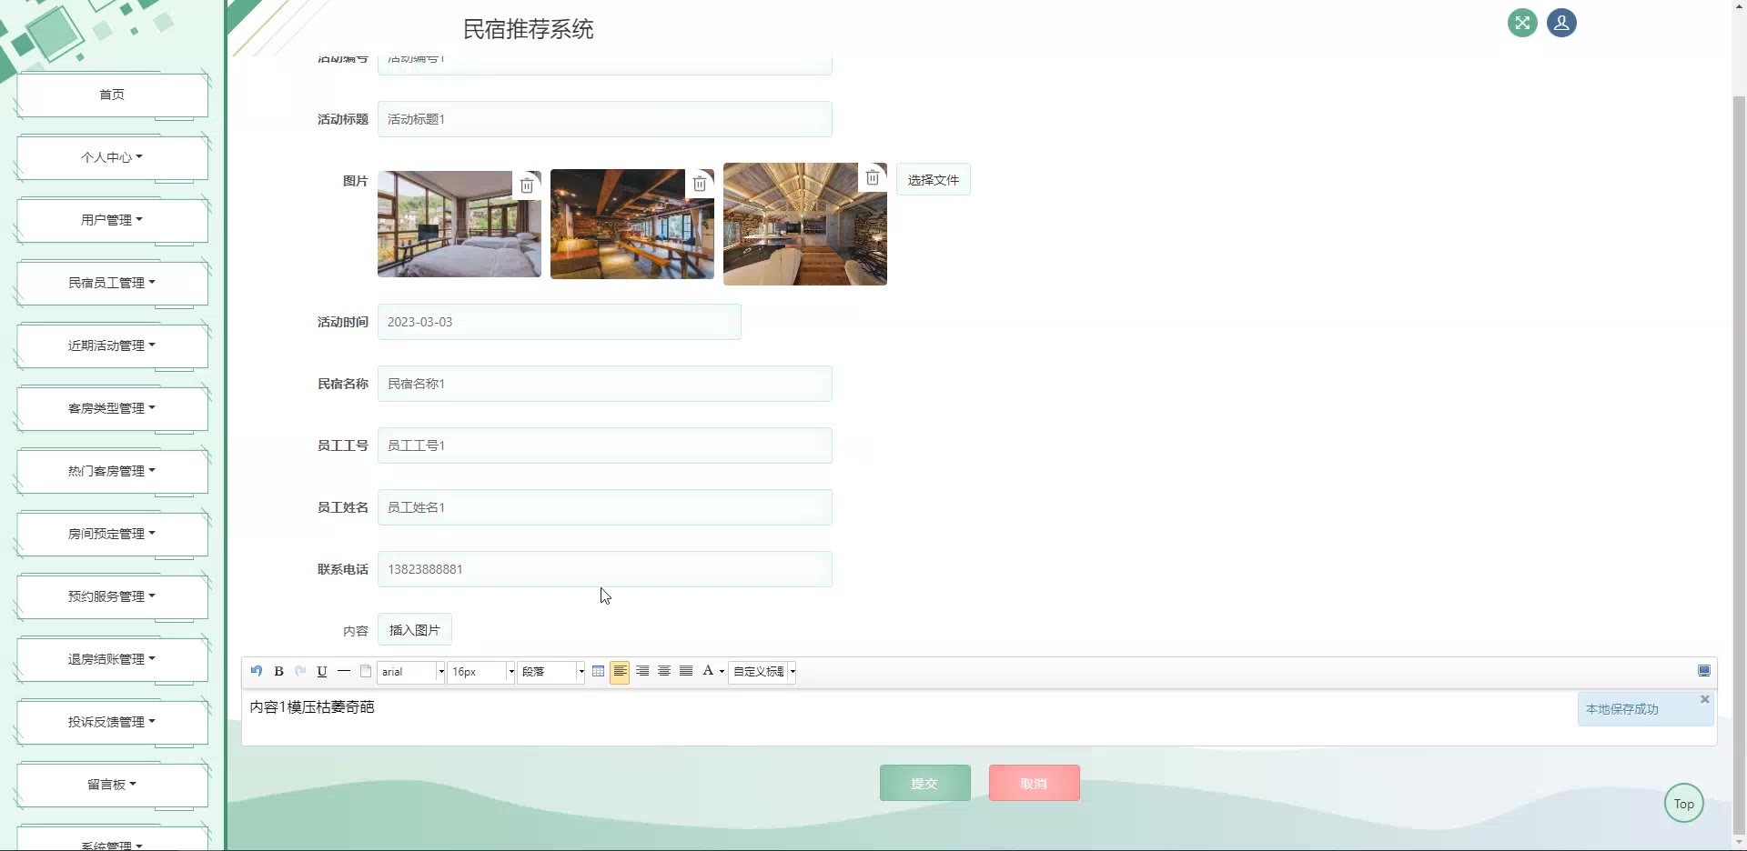Open the bedroom image thumbnail

coord(459,225)
